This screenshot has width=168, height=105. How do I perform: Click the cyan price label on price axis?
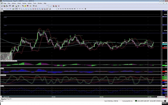(x=165, y=44)
